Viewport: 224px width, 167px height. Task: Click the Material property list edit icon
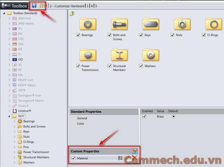[x=120, y=158]
